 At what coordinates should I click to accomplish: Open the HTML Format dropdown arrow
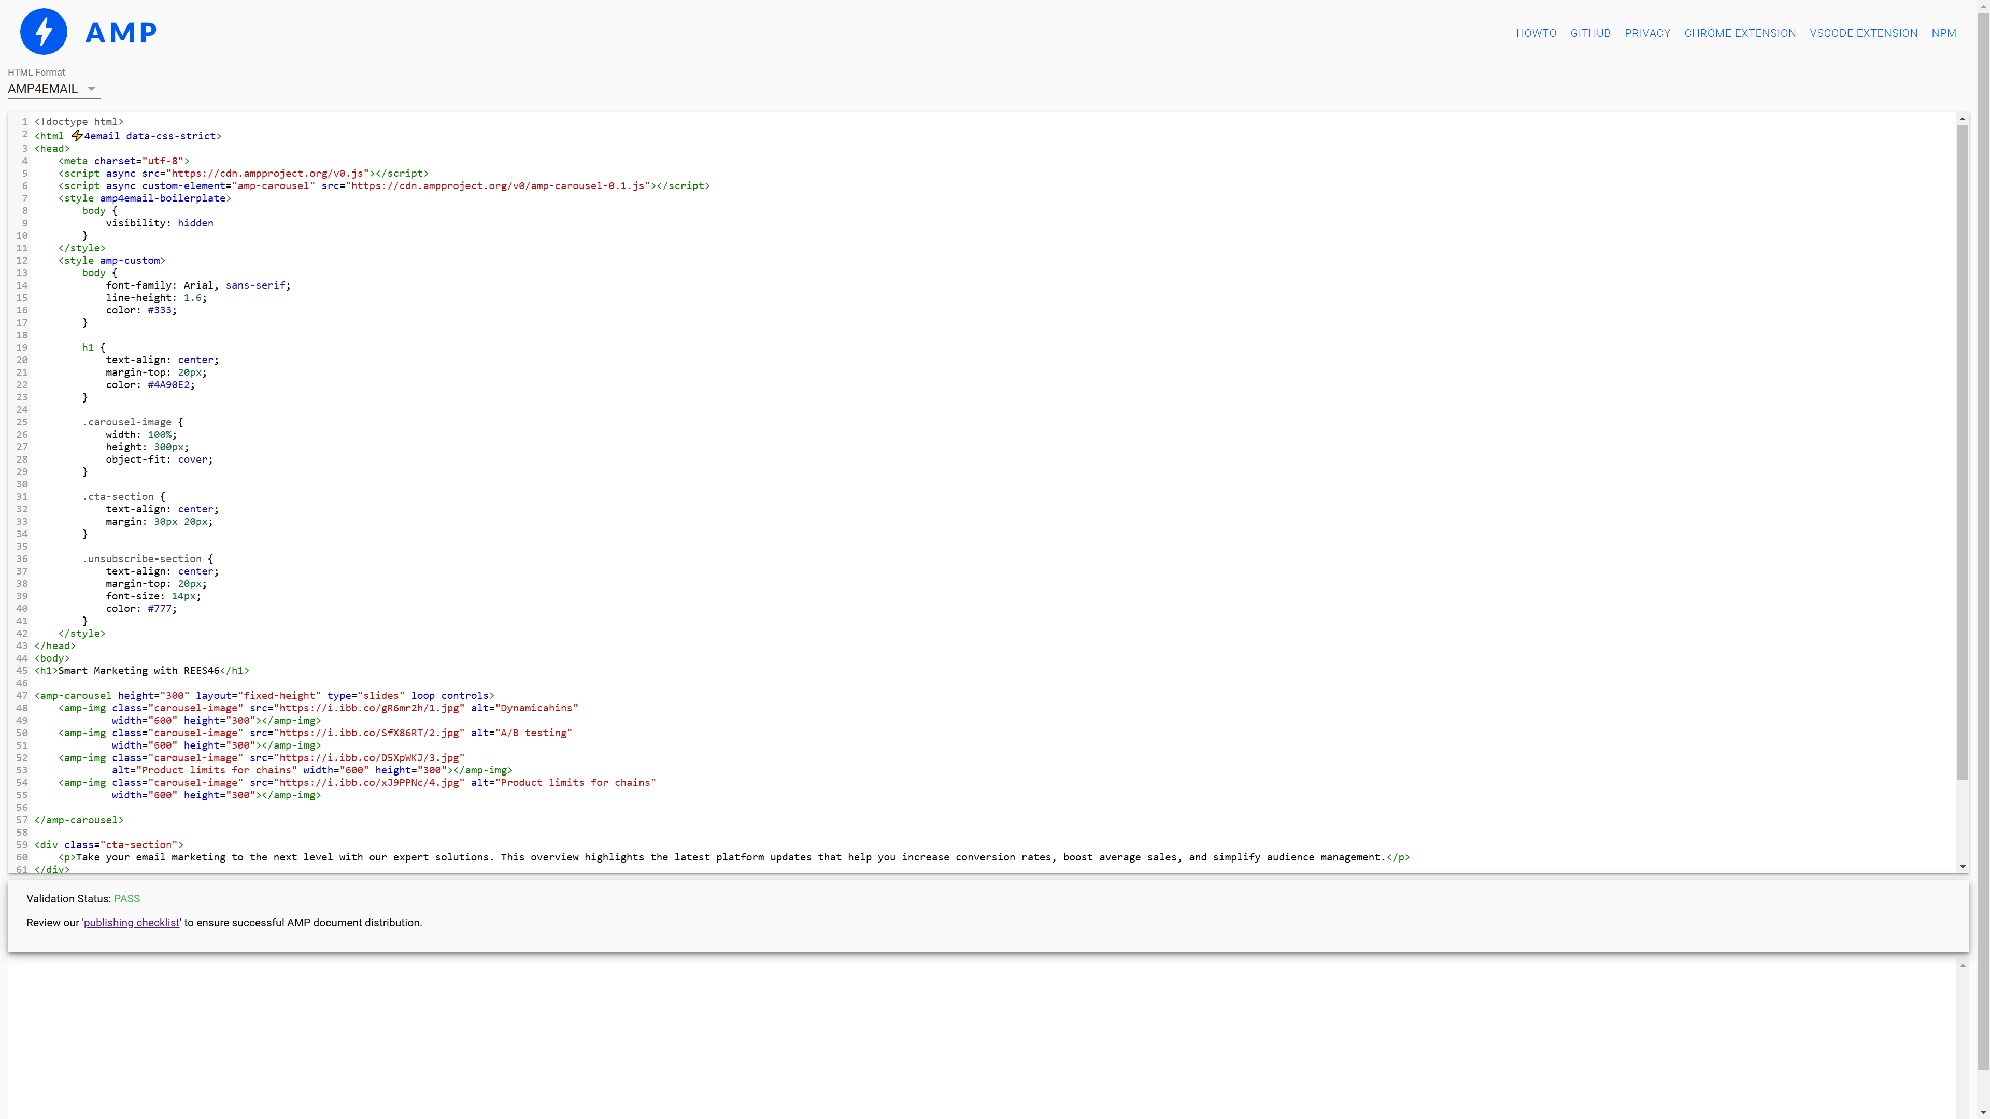click(x=92, y=89)
